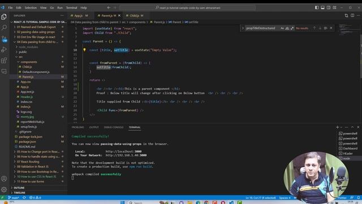Toggle the Panel layout icon
The width and height of the screenshot is (362, 204).
tap(322, 7)
